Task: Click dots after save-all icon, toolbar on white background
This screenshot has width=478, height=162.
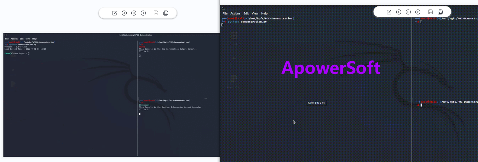Action: point(172,13)
